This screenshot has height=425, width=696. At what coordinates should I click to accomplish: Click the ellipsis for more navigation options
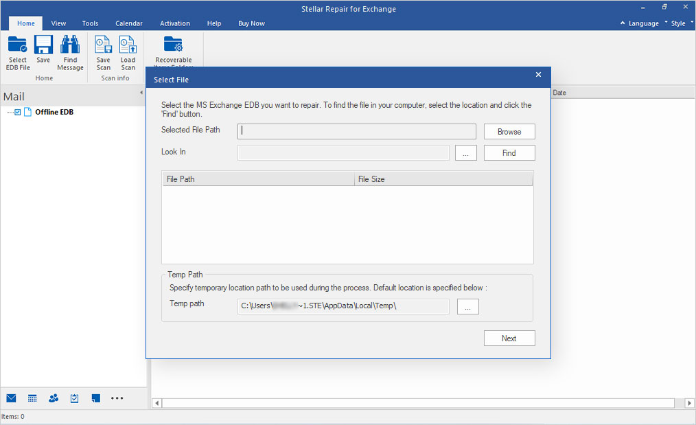(x=117, y=399)
